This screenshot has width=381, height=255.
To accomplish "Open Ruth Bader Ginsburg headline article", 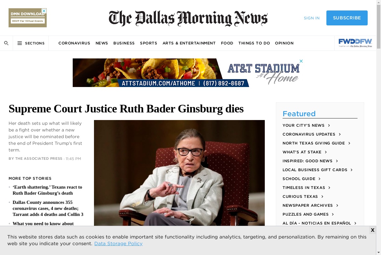I will (126, 109).
